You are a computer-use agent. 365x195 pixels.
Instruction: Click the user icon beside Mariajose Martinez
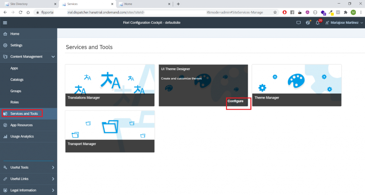tap(327, 23)
